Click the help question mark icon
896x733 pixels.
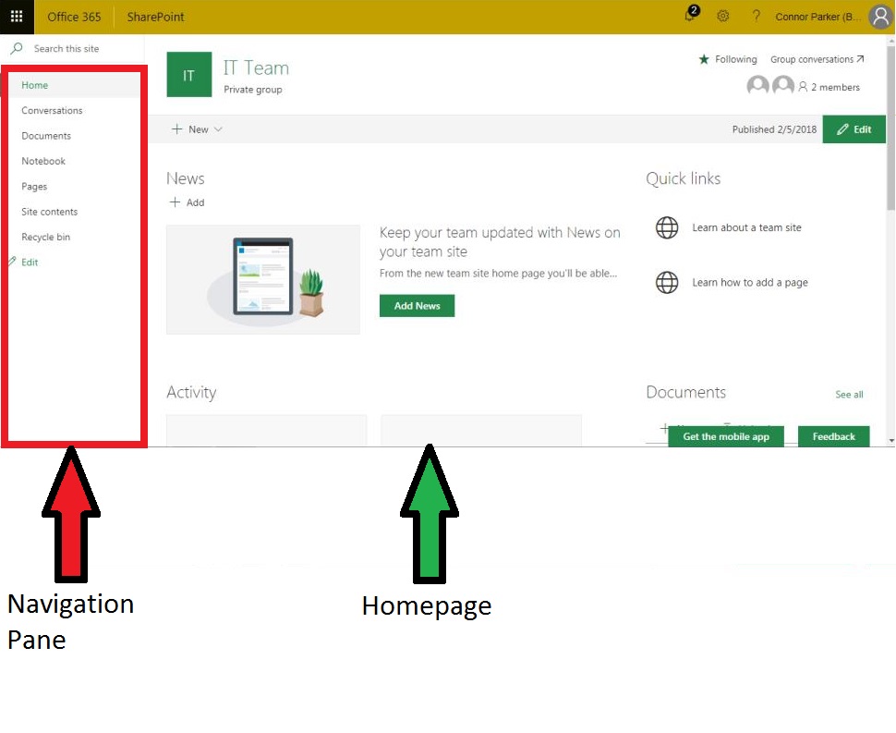pos(755,17)
